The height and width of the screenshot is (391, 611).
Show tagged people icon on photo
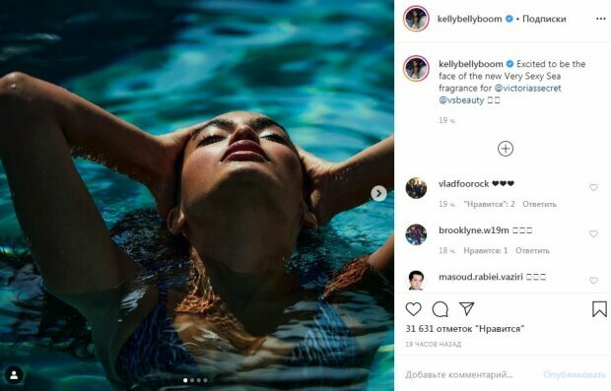click(15, 375)
